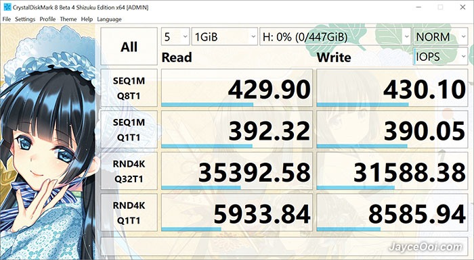Open the Help menu
The width and height of the screenshot is (474, 260).
pyautogui.click(x=87, y=19)
